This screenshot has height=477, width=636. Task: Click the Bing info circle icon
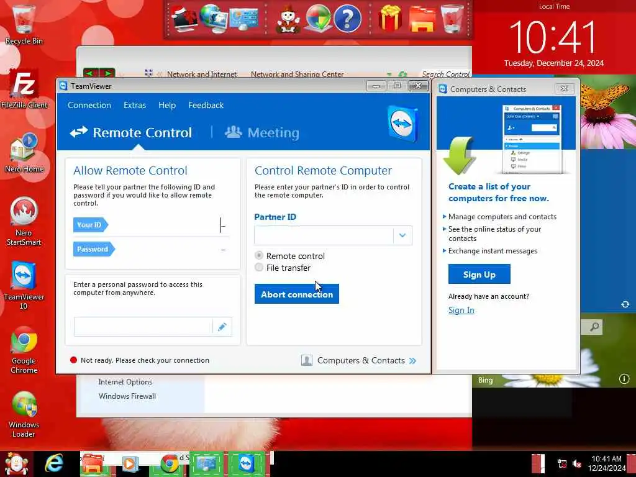[x=624, y=379]
